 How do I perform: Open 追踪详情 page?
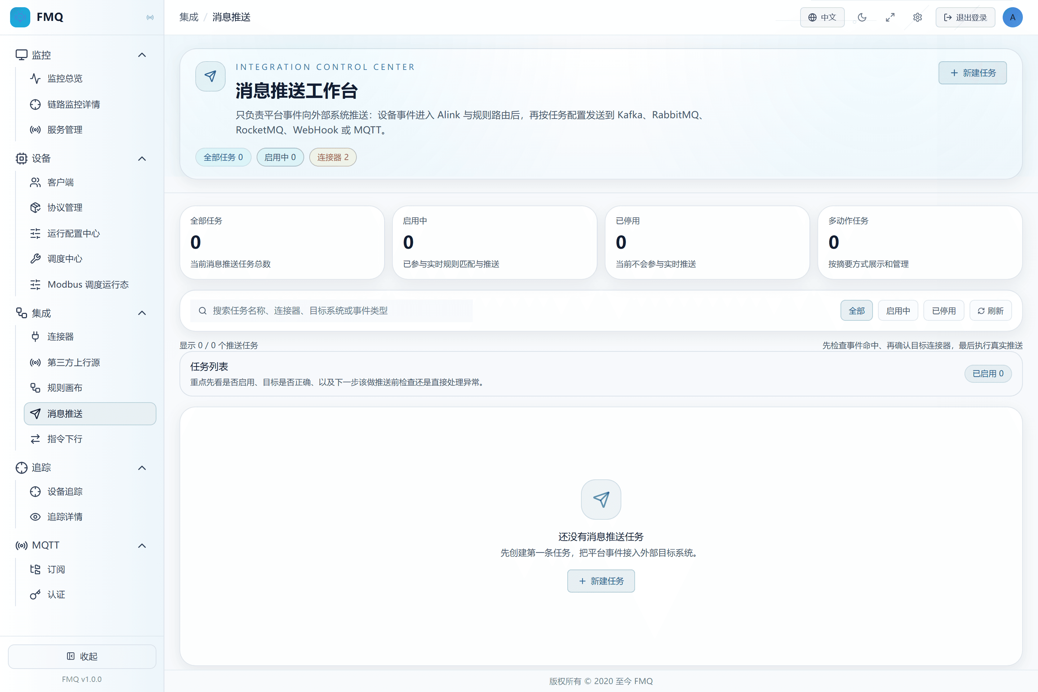point(90,517)
